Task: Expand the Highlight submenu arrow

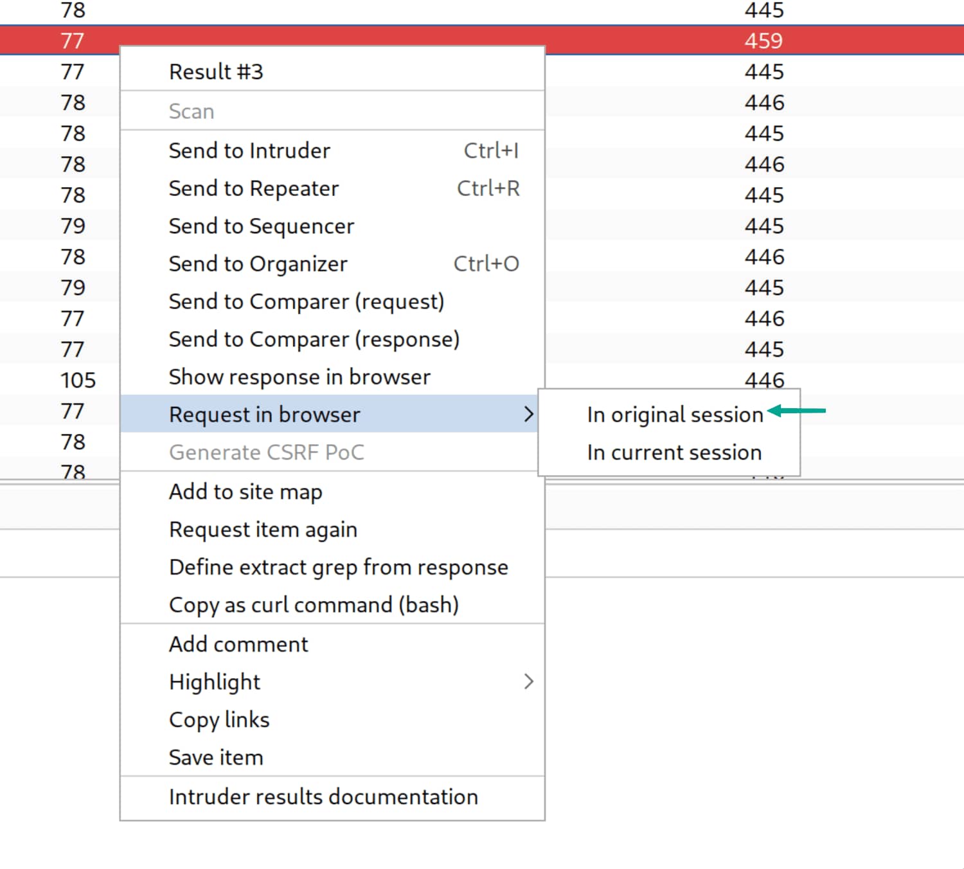Action: click(528, 682)
